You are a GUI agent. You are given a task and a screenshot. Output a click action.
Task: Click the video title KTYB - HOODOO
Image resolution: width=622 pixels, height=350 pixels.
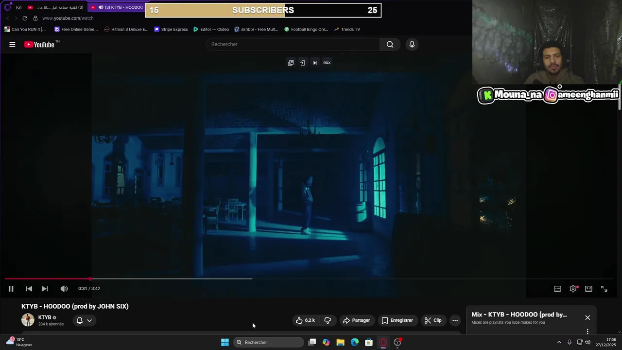pyautogui.click(x=75, y=306)
